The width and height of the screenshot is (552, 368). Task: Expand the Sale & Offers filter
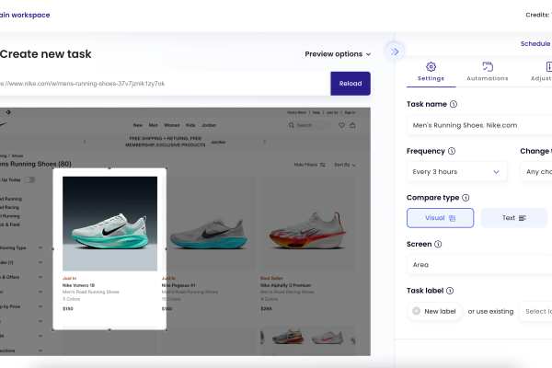21,277
